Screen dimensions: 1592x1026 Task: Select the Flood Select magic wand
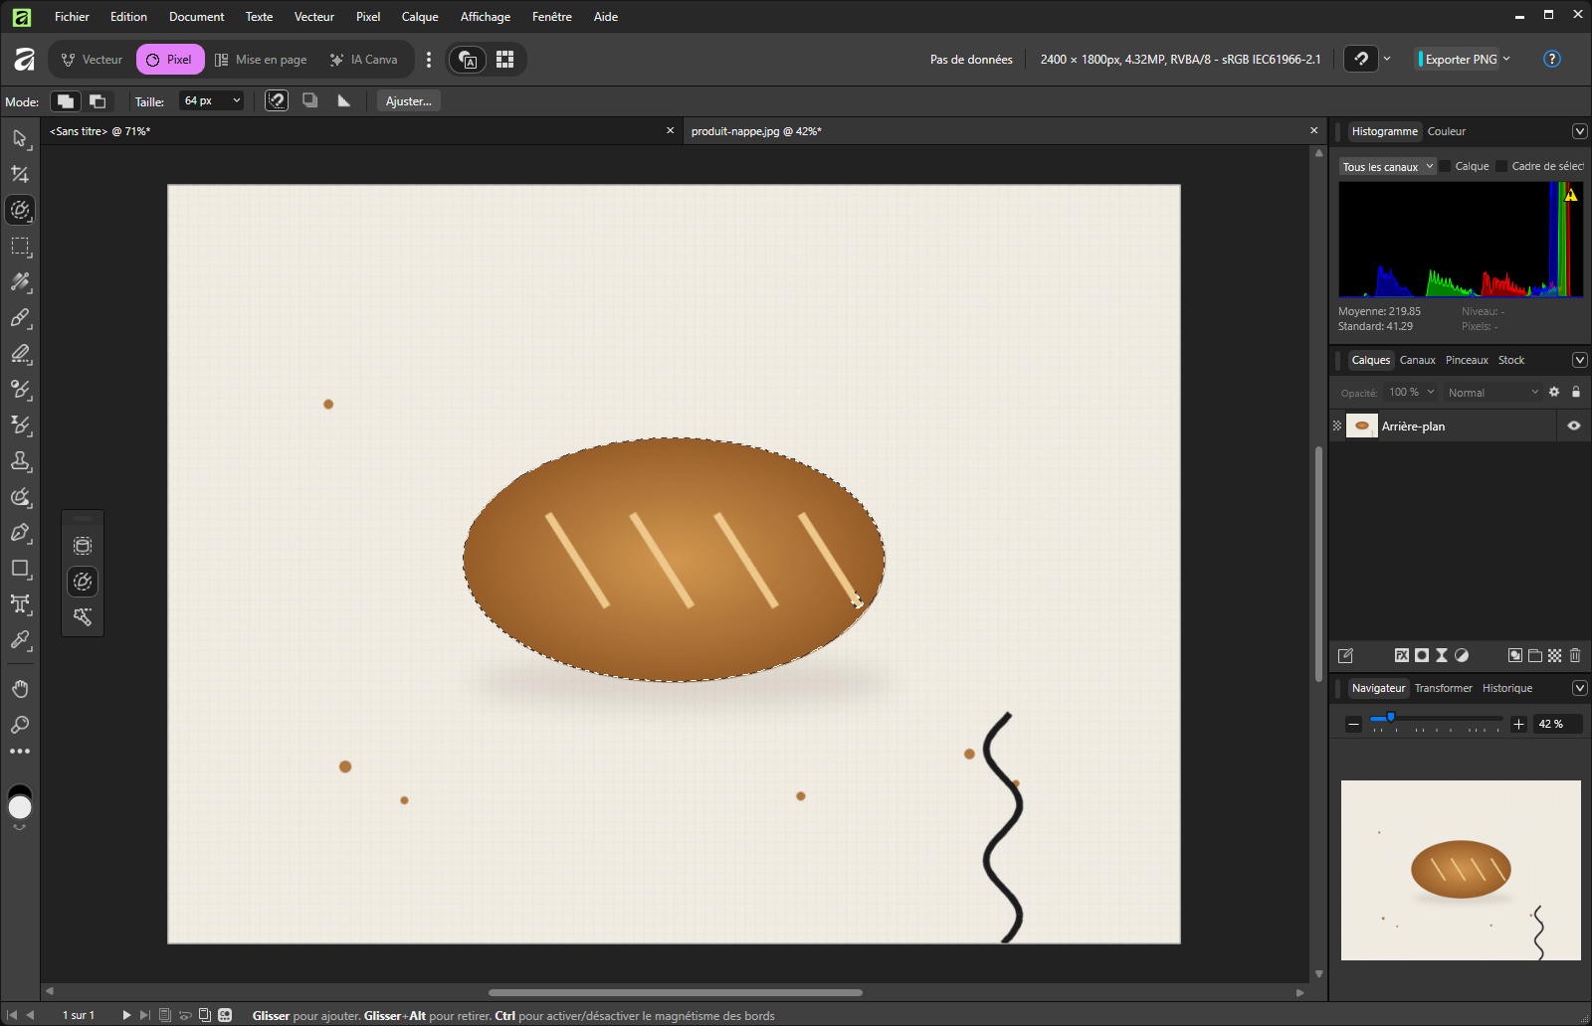pos(83,617)
